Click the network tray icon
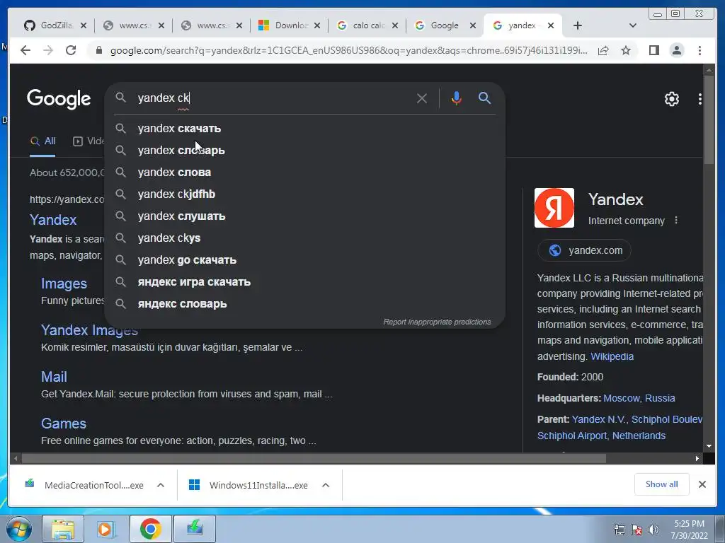The image size is (725, 543). 619,530
